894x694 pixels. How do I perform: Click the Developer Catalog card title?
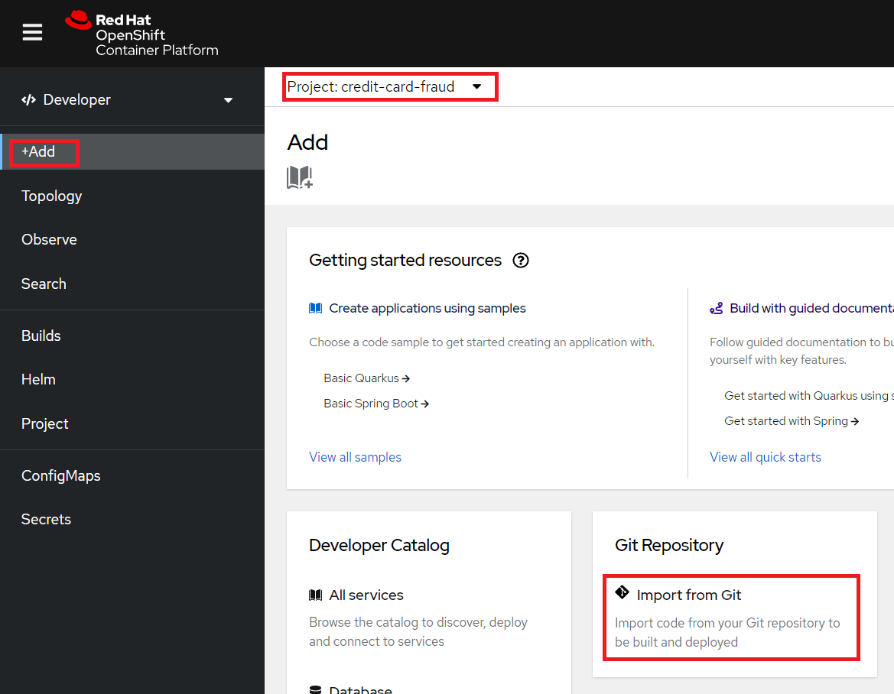tap(379, 545)
